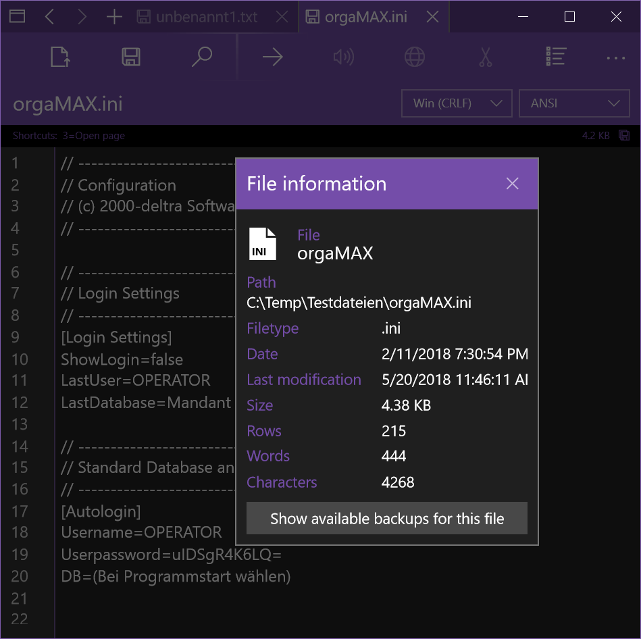Open the tab overview window icon
This screenshot has height=639, width=641.
coord(17,17)
